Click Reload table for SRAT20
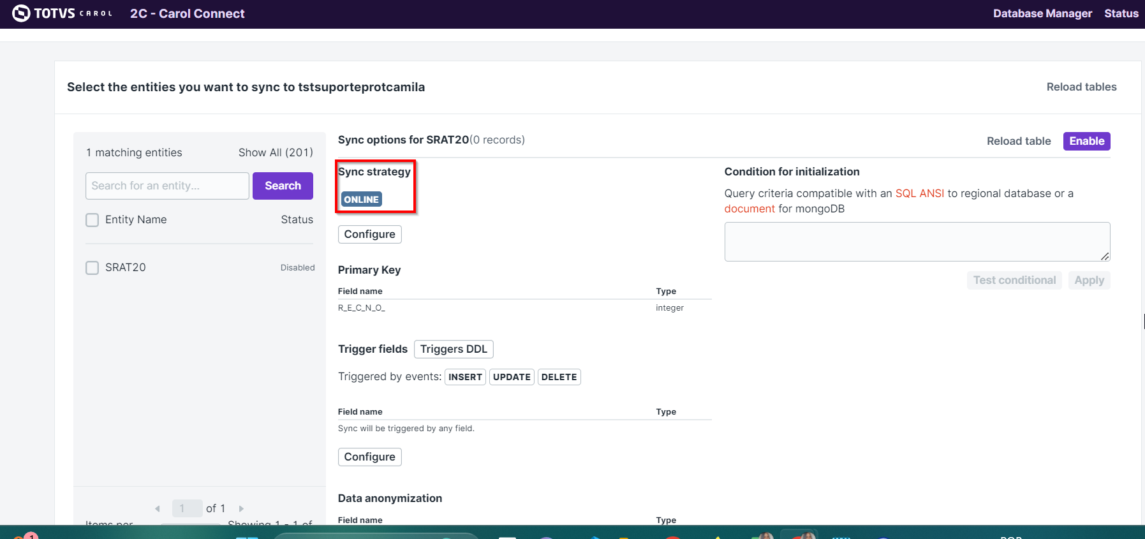Screen dimensions: 1145x539 (1018, 141)
